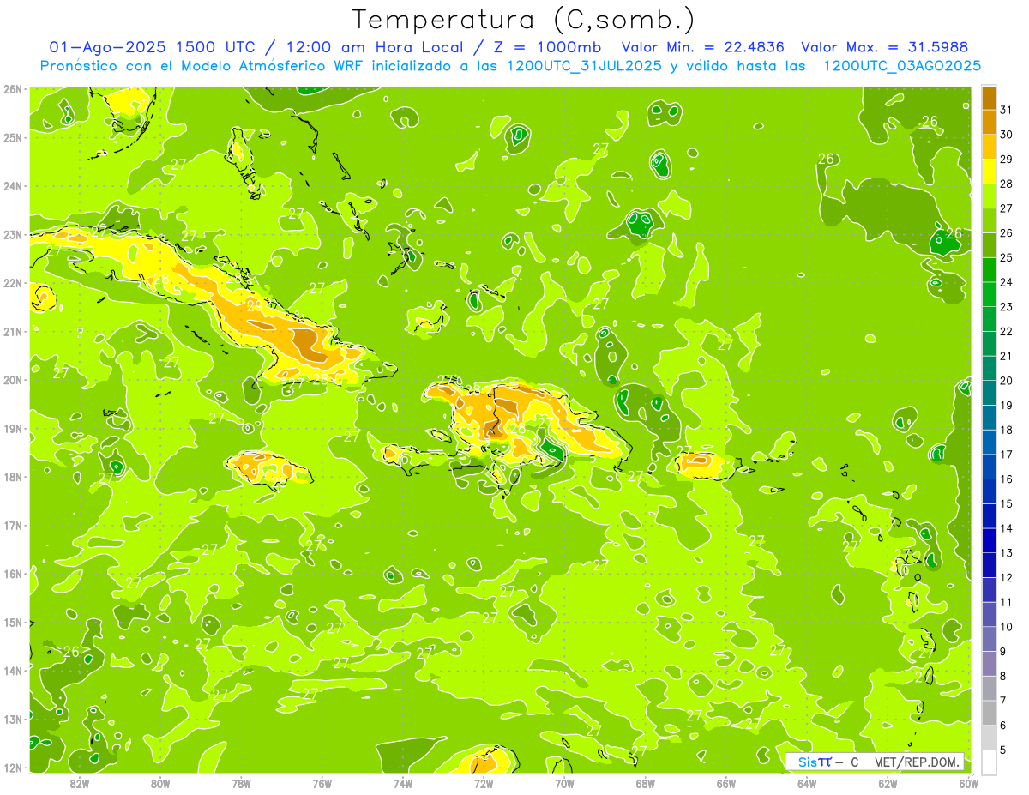Viewport: 1029px width, 795px height.
Task: Click the "23N" latitude axis label
Action: pos(13,234)
